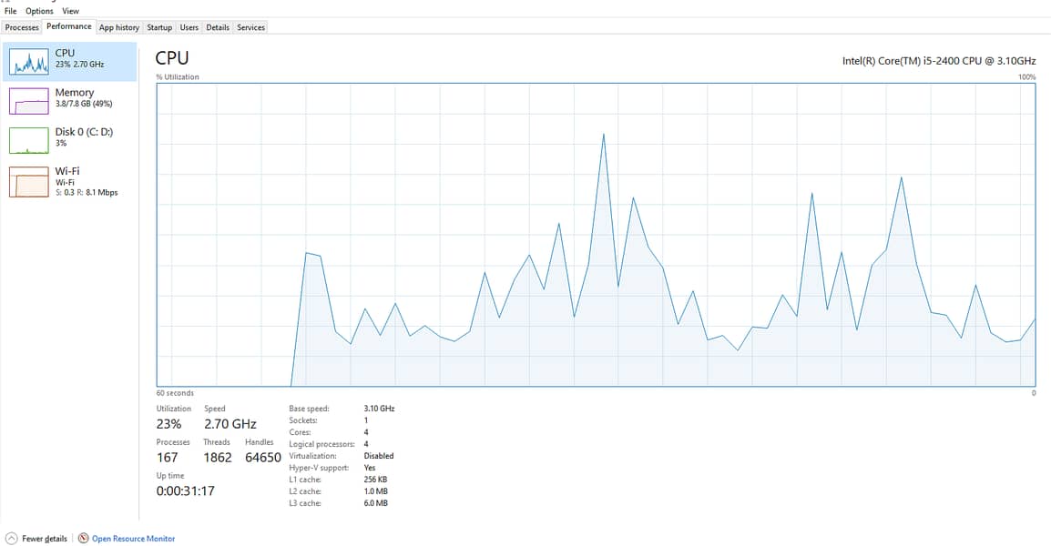
Task: Click the threads count 1862
Action: (x=218, y=458)
